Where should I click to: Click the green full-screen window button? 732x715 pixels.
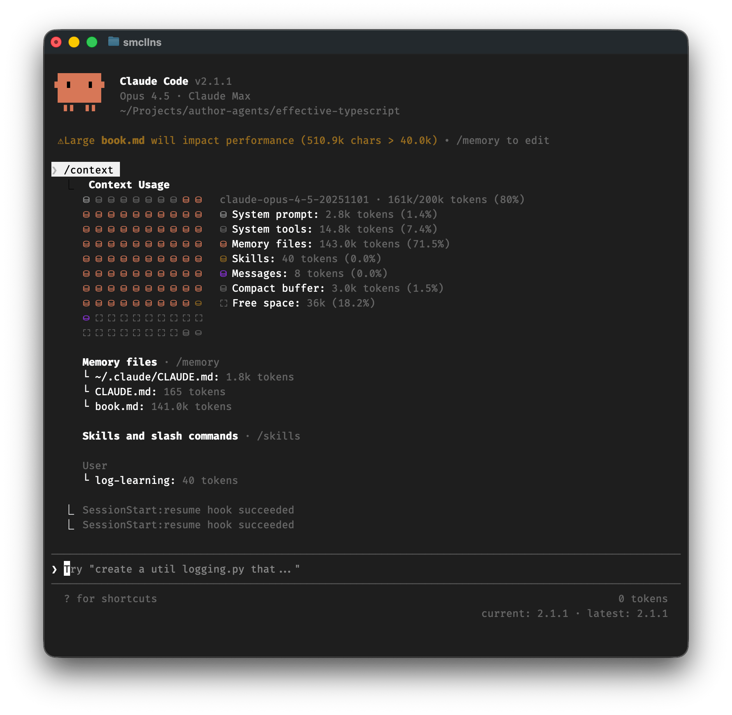pyautogui.click(x=92, y=42)
